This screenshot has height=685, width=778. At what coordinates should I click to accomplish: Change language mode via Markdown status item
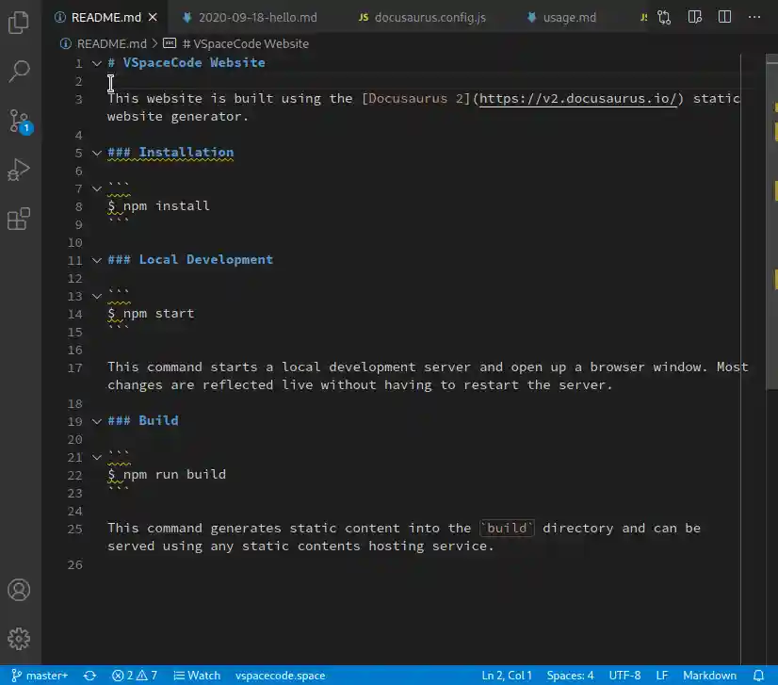point(708,675)
